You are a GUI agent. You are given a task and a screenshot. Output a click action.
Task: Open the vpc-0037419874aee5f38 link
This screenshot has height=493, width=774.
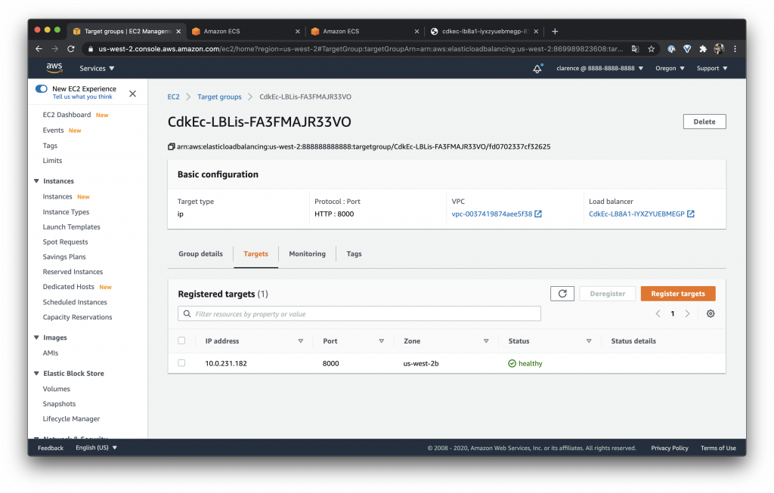[x=491, y=214]
